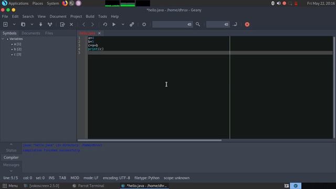Navigate back a location in toolbar

pyautogui.click(x=83, y=25)
